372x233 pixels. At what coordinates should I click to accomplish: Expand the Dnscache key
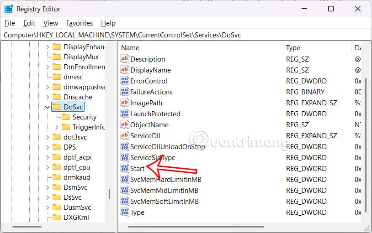48,97
